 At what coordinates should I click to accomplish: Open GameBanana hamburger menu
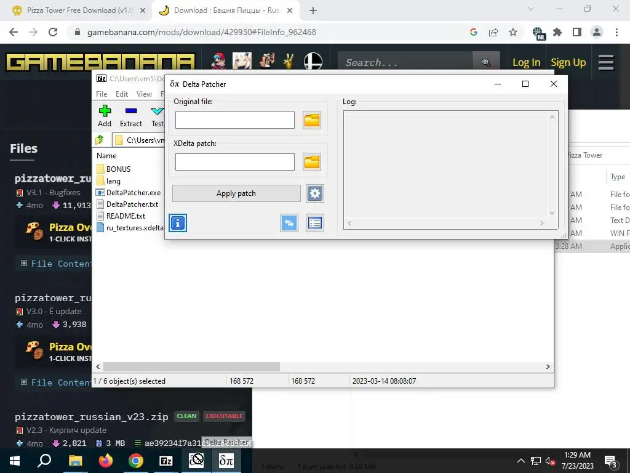pos(606,62)
